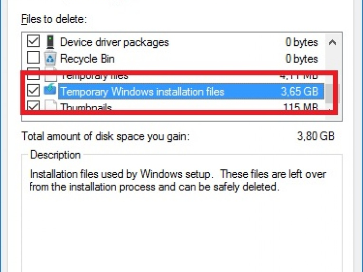363x272 pixels.
Task: Click the Temporary files document icon
Action: (x=50, y=76)
